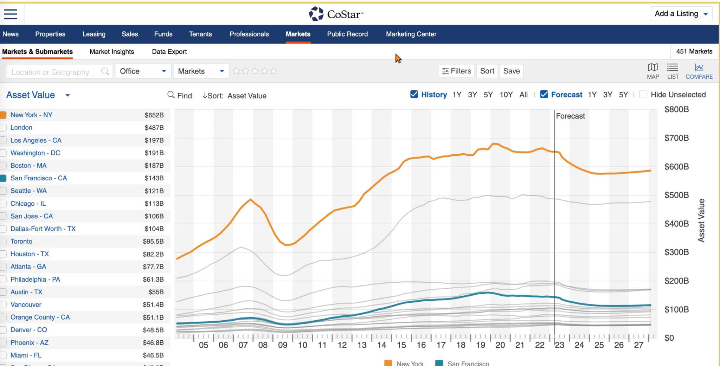This screenshot has height=366, width=720.
Task: Check the Chicago - IL checkbox
Action: coord(3,204)
